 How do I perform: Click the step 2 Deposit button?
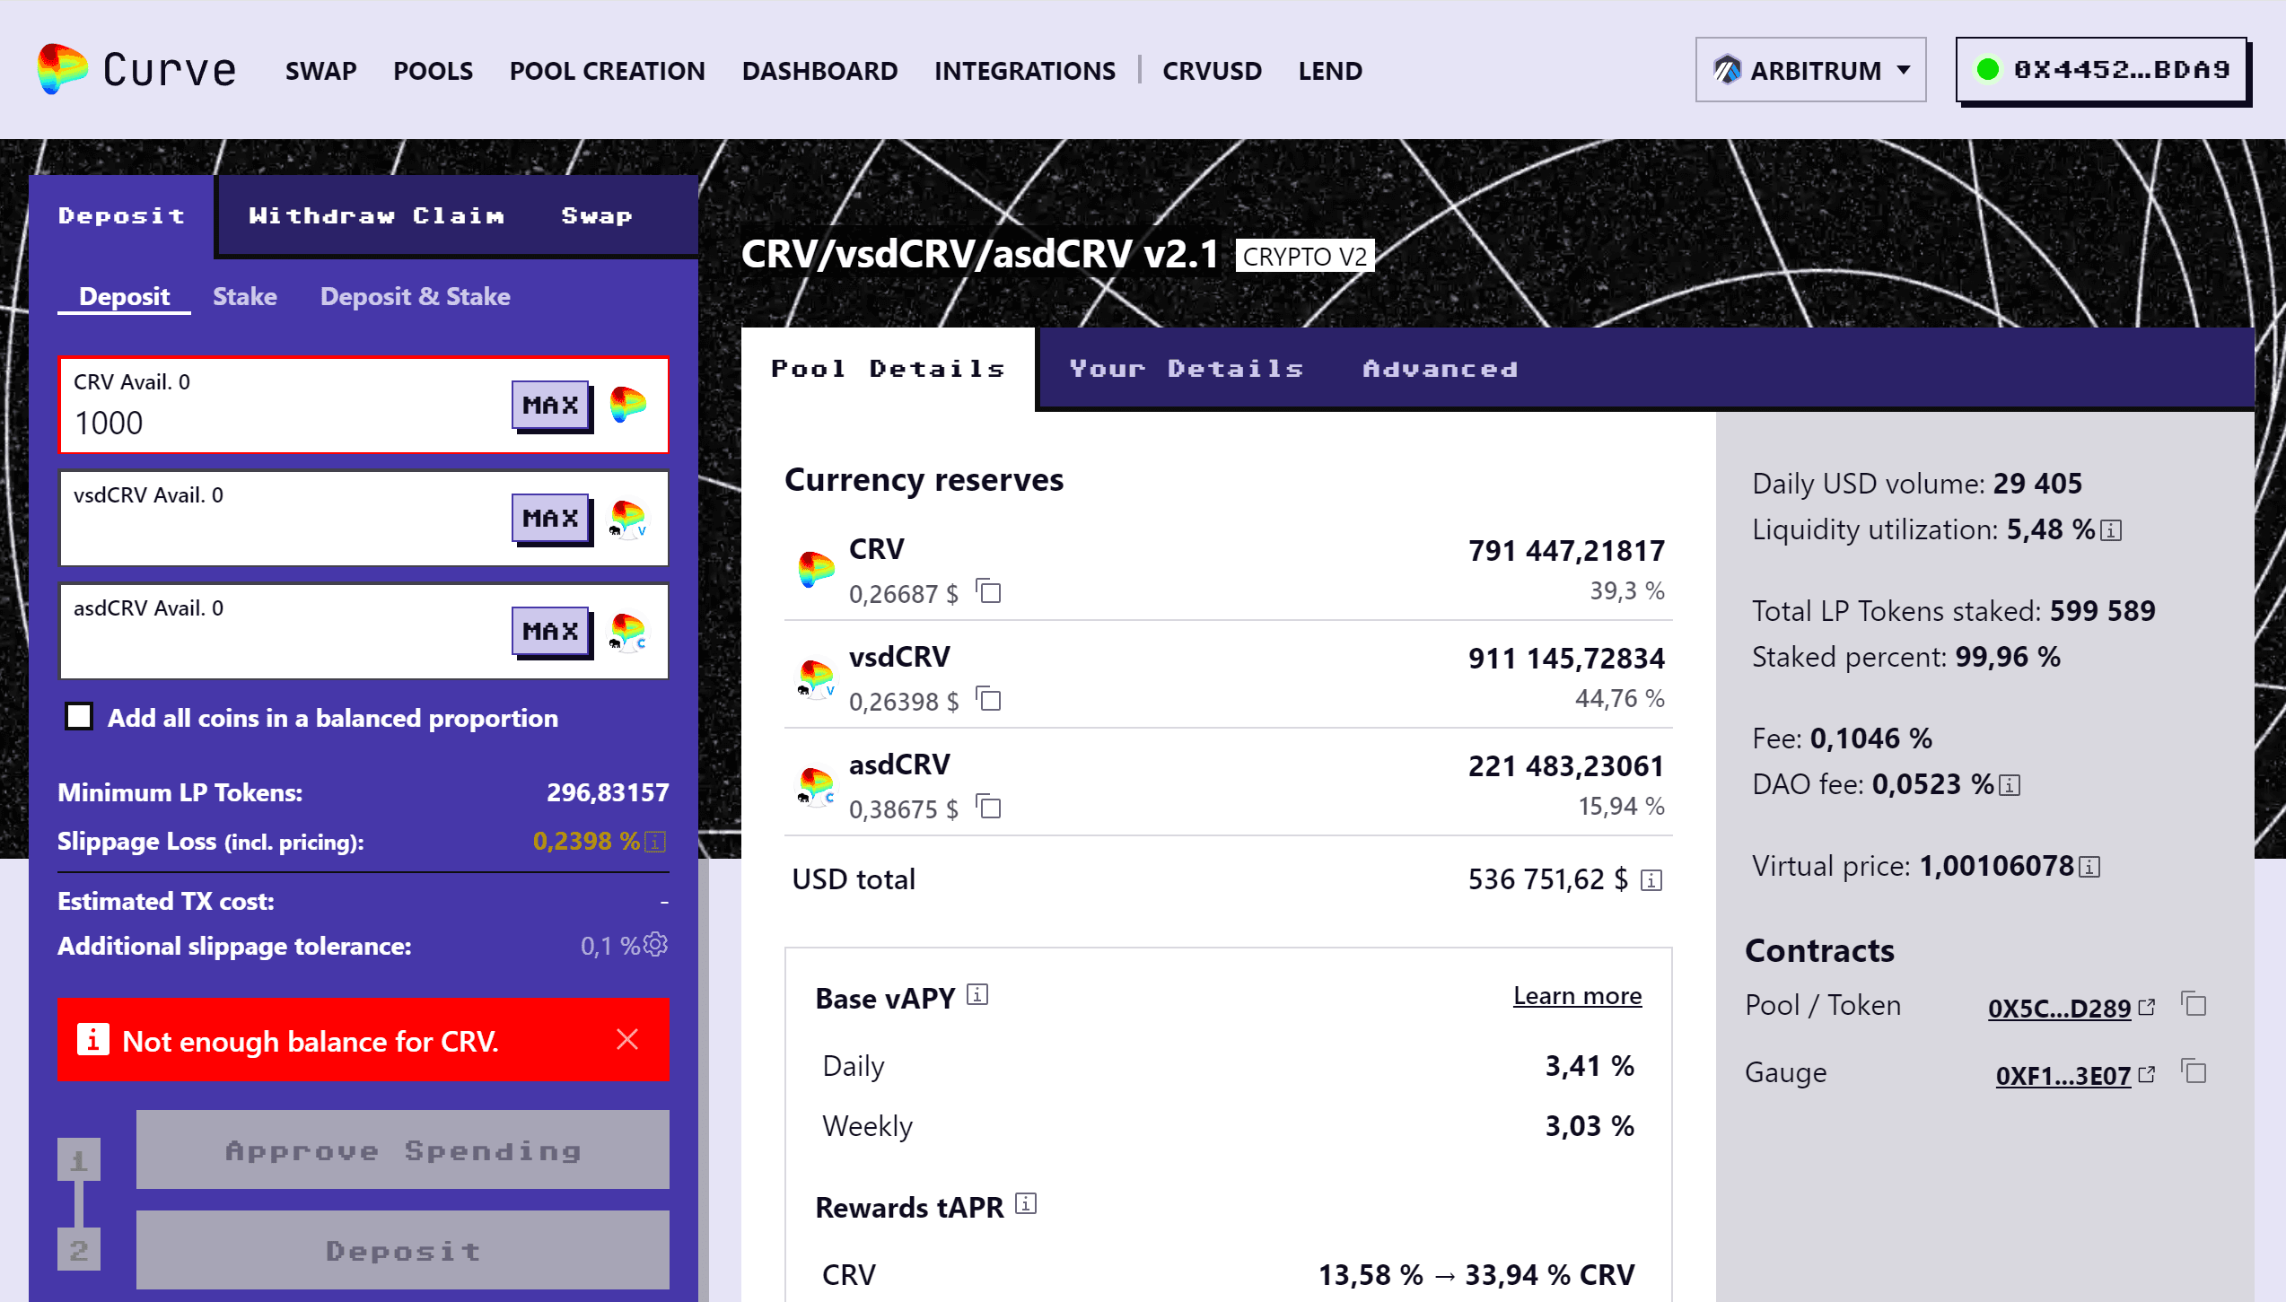pyautogui.click(x=402, y=1250)
